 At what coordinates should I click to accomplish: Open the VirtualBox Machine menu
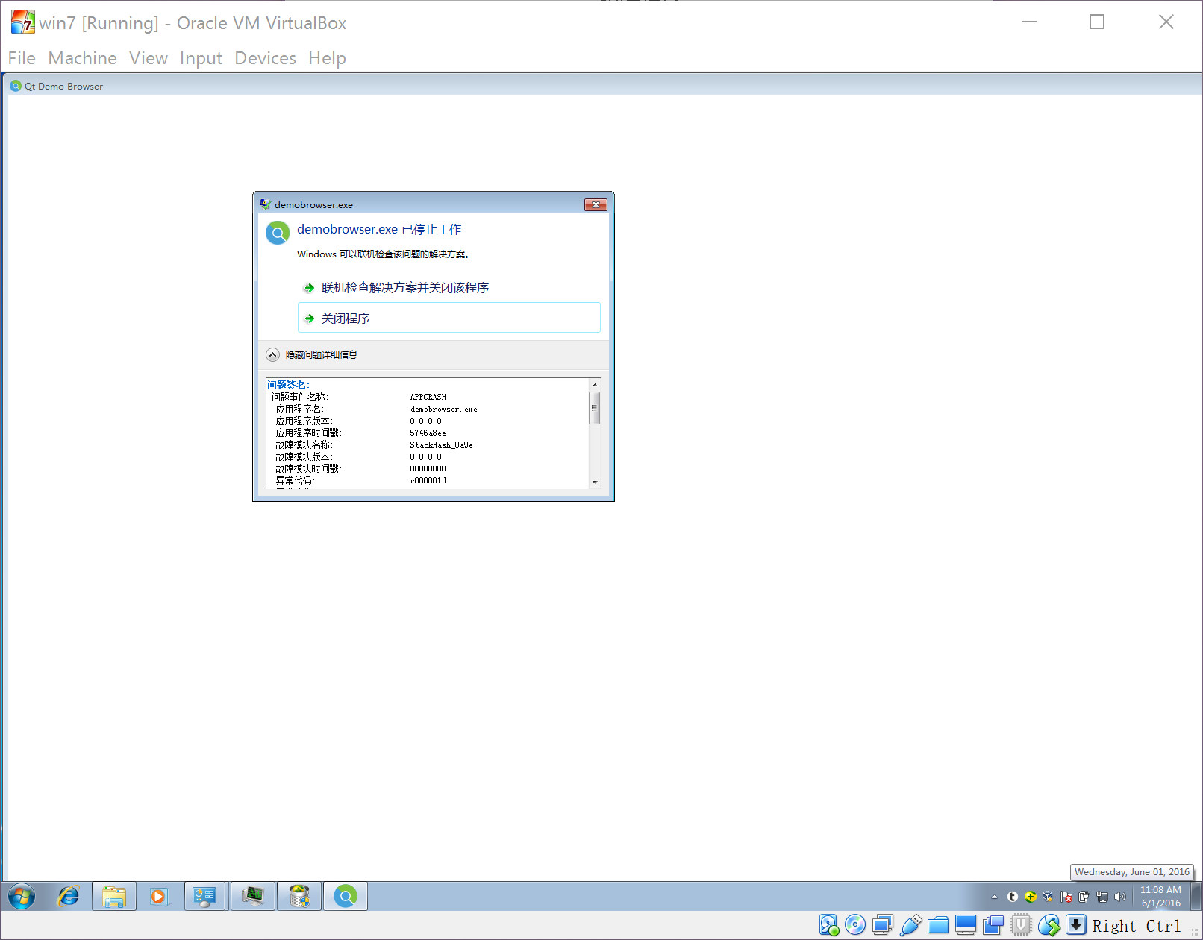[83, 58]
